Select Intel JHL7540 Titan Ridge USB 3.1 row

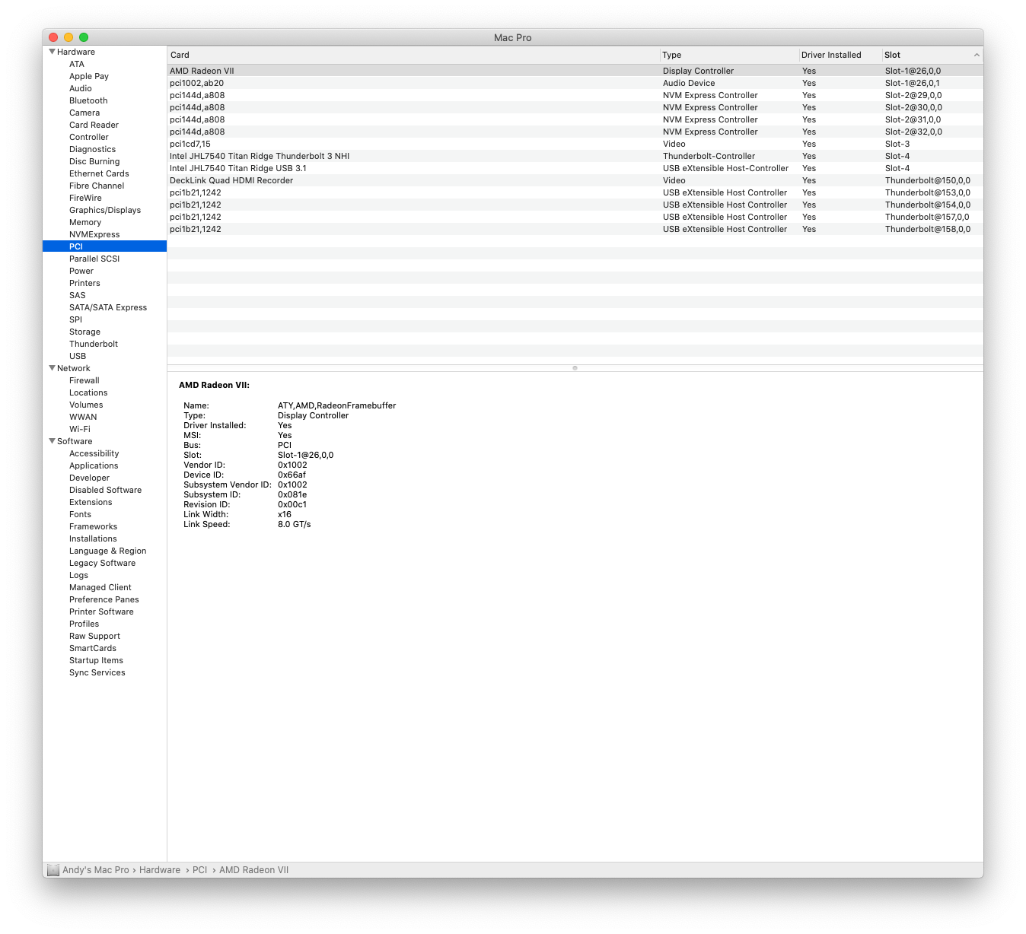pos(575,168)
